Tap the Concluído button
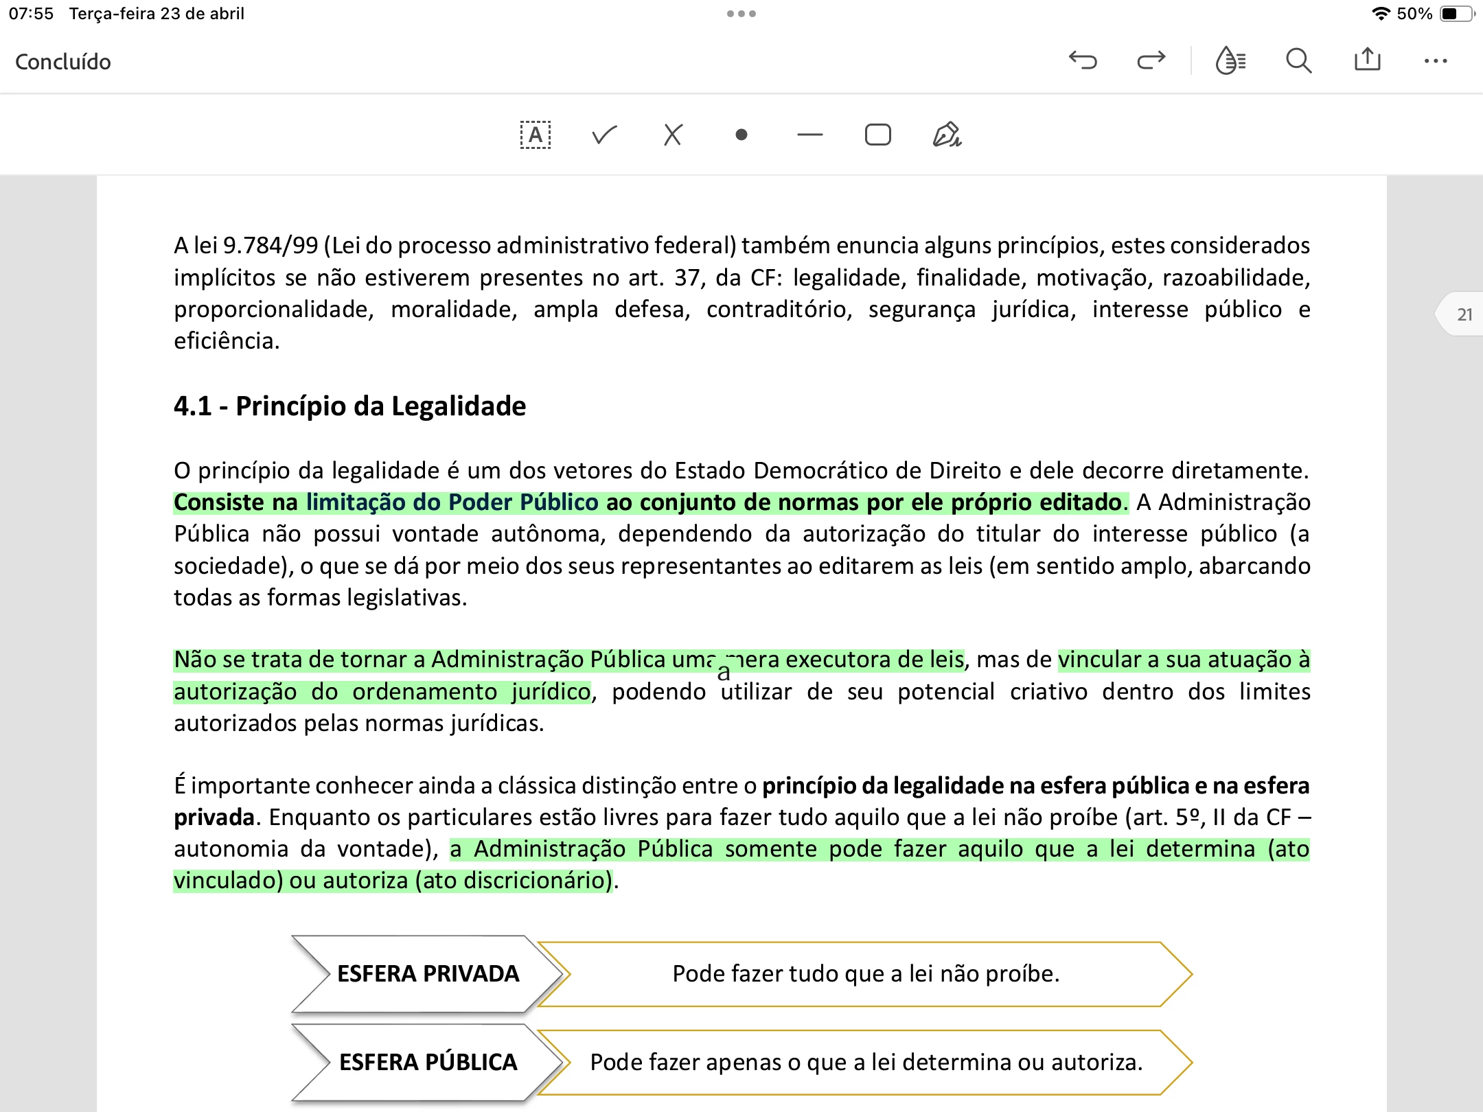 coord(63,62)
